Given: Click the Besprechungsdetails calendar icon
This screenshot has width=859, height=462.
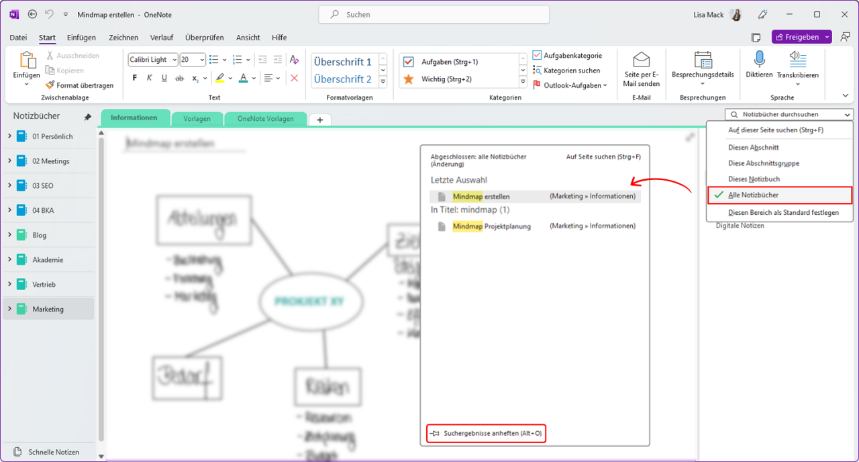Looking at the screenshot, I should click(702, 60).
